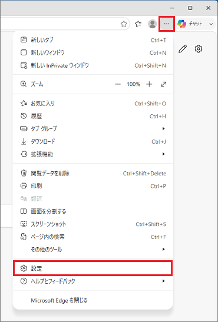Image resolution: width=218 pixels, height=322 pixels.
Task: Click the InPrivate window icon
Action: point(24,65)
